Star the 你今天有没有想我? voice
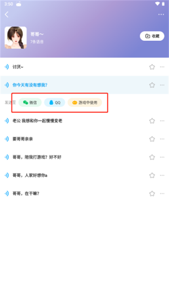The height and width of the screenshot is (301, 169). tap(152, 85)
